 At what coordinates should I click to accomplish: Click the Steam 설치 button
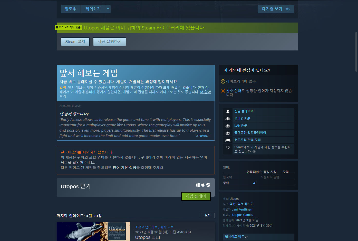pos(75,42)
